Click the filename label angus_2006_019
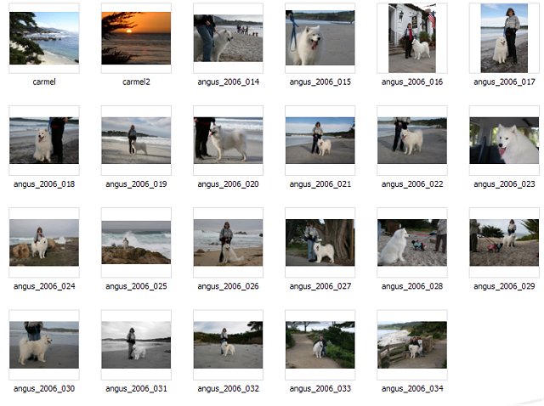The width and height of the screenshot is (544, 406). click(x=136, y=184)
